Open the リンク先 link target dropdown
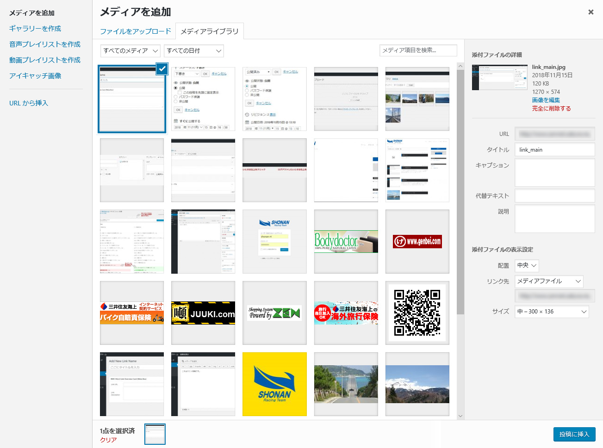The width and height of the screenshot is (603, 448). [x=548, y=281]
